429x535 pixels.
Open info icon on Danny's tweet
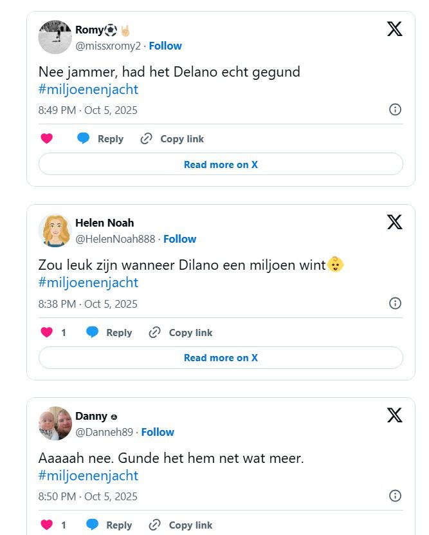click(x=396, y=496)
